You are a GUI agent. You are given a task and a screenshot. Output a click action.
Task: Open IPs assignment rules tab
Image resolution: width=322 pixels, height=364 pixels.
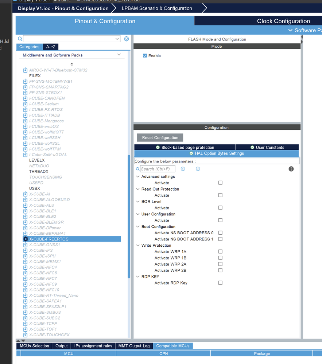click(x=93, y=346)
